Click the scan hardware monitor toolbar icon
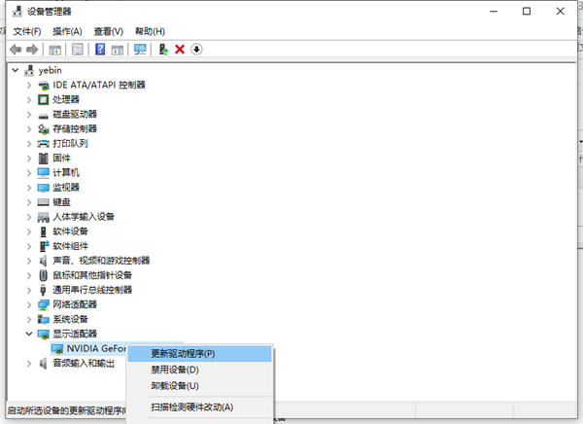The height and width of the screenshot is (424, 583). [x=140, y=49]
